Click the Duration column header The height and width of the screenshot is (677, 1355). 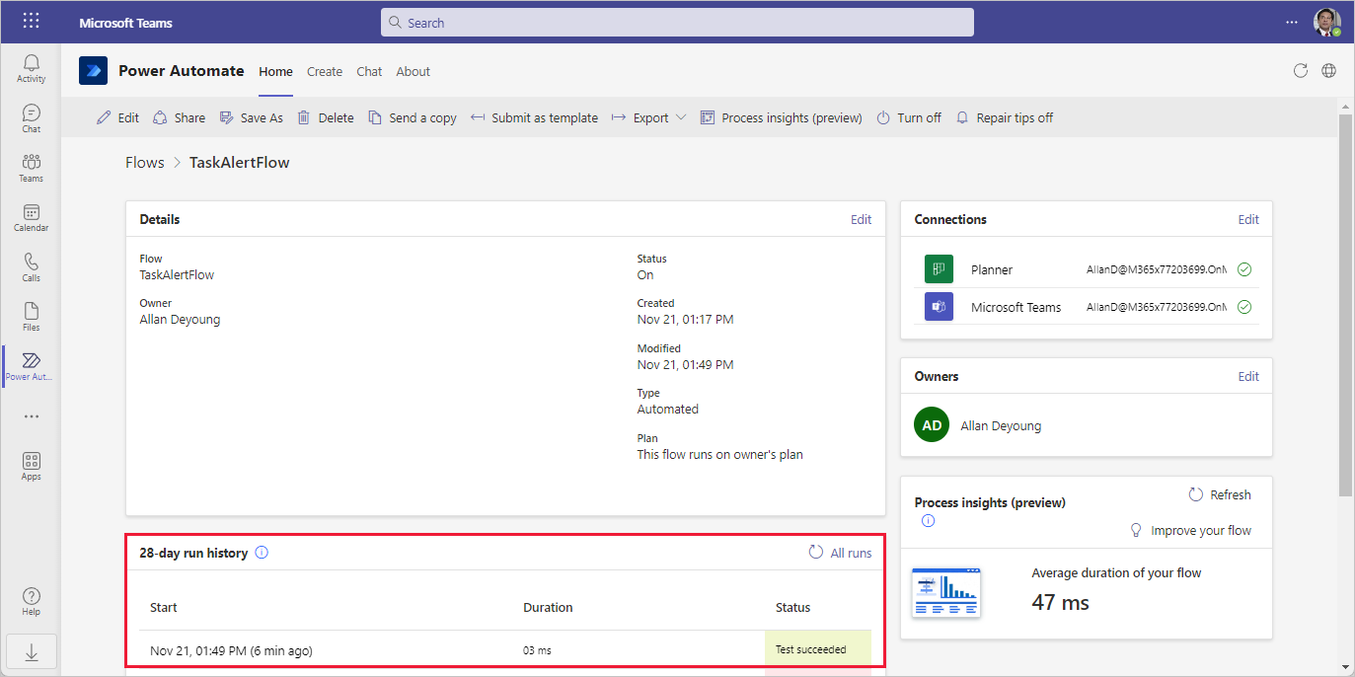pos(548,607)
